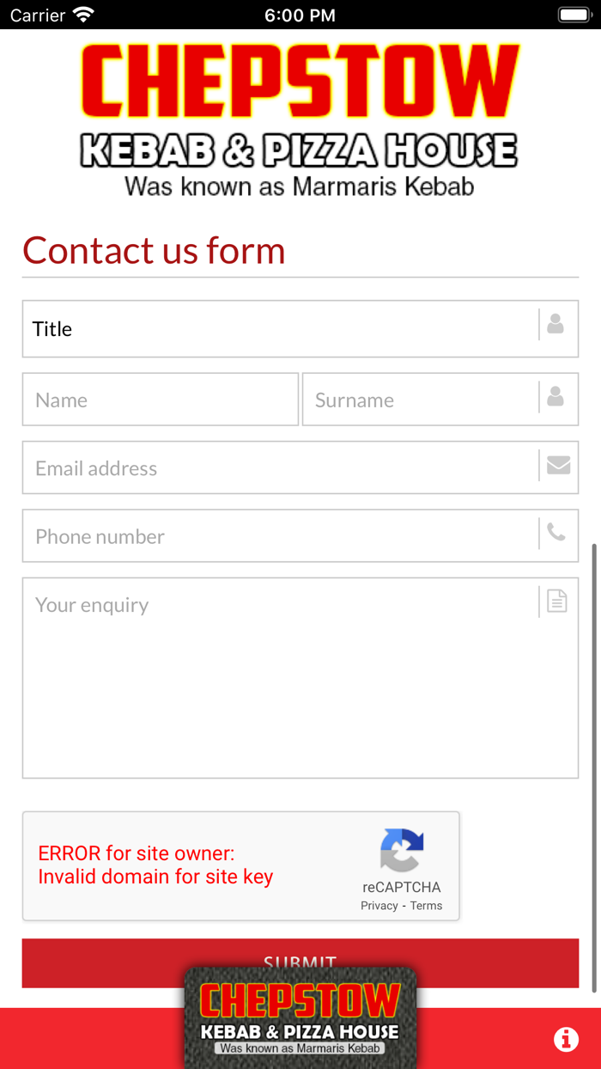Tap the Phone number field
Viewport: 601px width, 1069px height.
click(x=279, y=536)
